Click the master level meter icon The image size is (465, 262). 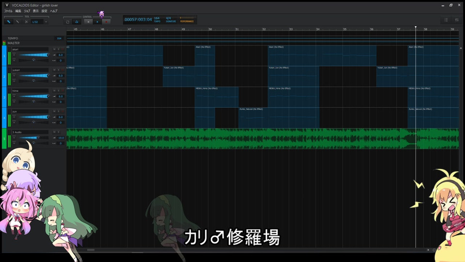click(x=4, y=43)
